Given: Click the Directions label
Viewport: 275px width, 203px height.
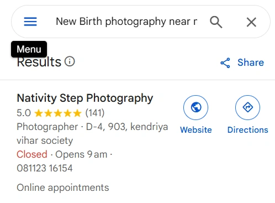Looking at the screenshot, I should [248, 130].
